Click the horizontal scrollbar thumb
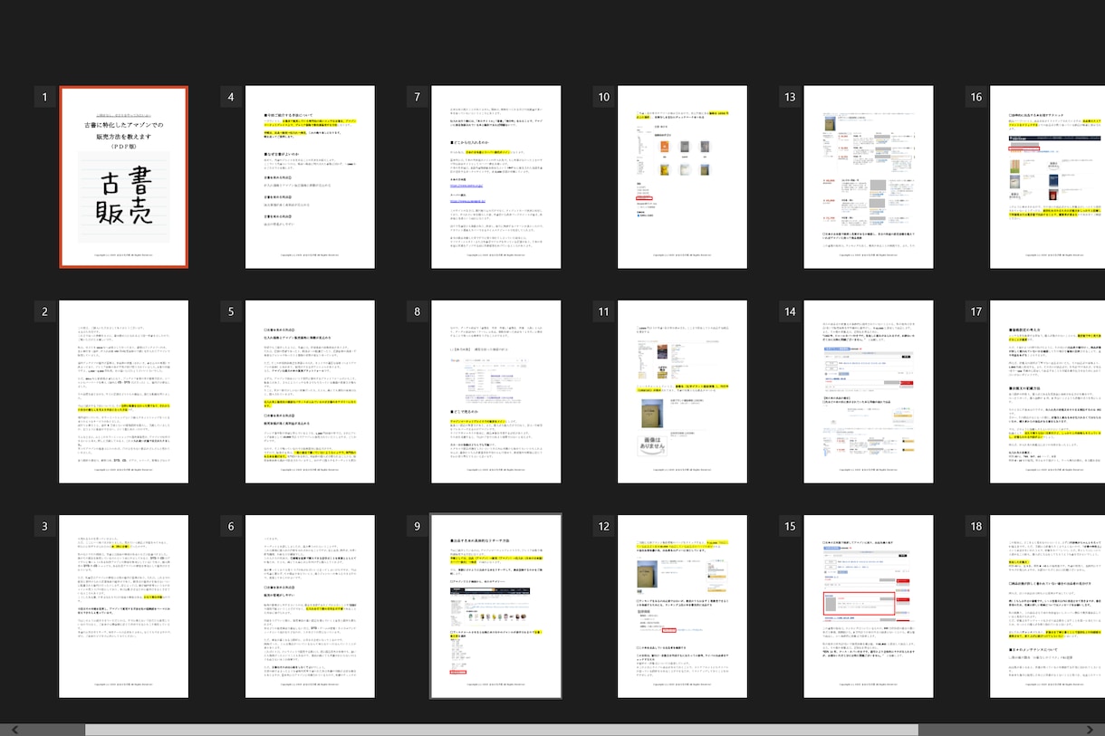Viewport: 1105px width, 736px height. point(502,730)
